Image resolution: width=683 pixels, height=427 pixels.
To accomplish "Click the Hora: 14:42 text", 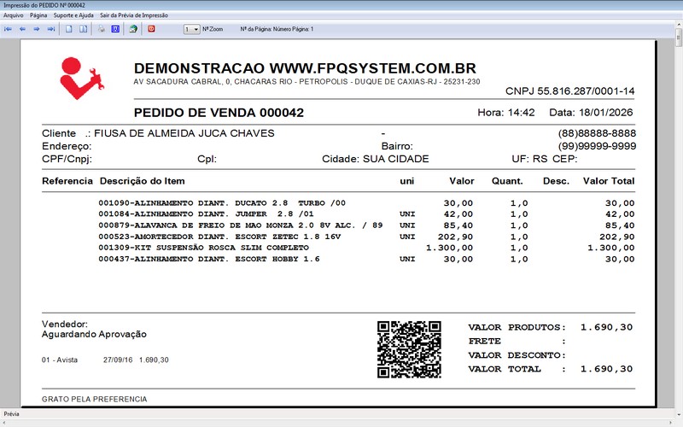I will click(x=506, y=113).
